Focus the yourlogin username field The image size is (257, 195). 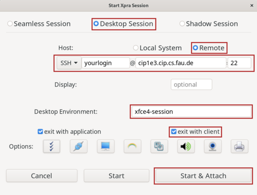pyautogui.click(x=106, y=63)
